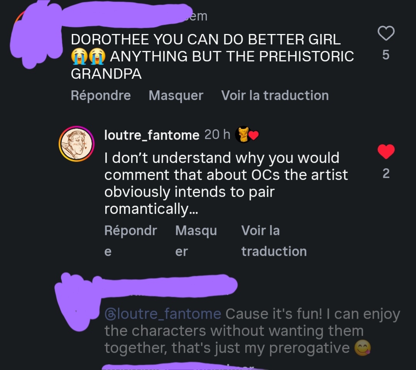This screenshot has width=416, height=370.
Task: Translate the PREHISTORIC GRANDPA comment
Action: coord(275,95)
